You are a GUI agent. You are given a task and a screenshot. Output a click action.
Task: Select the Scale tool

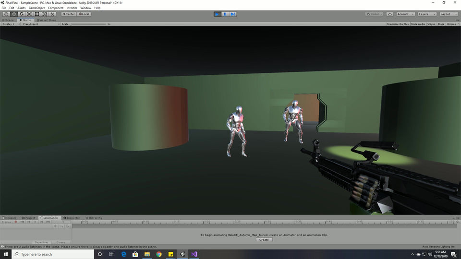click(29, 14)
